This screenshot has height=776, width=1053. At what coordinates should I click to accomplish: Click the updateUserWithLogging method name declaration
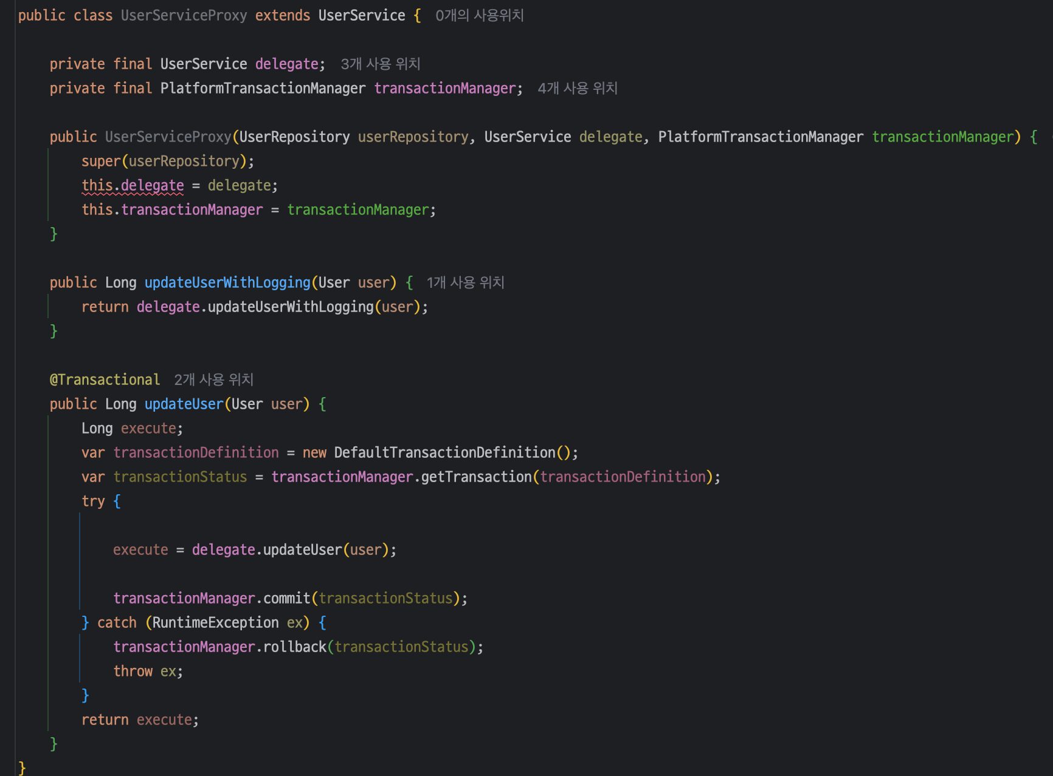click(227, 282)
